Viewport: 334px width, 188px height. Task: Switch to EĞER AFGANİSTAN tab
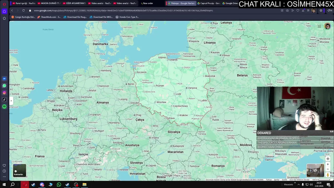[x=74, y=3]
